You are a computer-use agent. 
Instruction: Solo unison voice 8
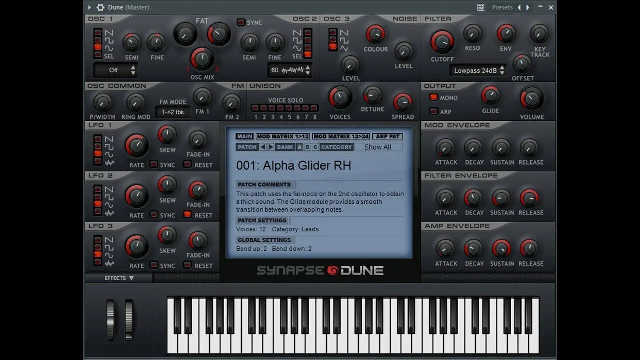[x=315, y=108]
